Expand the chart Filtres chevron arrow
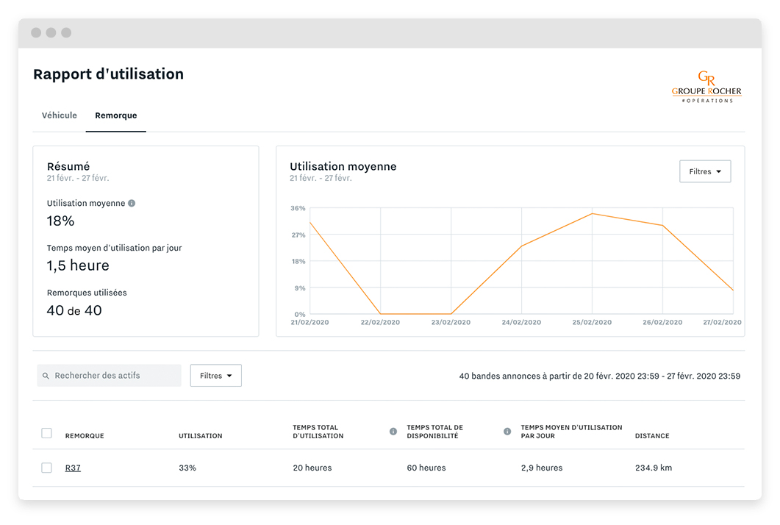The image size is (780, 525). (718, 171)
